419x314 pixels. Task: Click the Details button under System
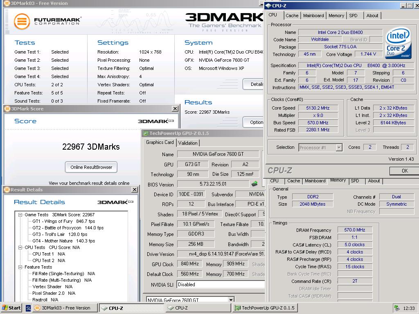tap(253, 84)
